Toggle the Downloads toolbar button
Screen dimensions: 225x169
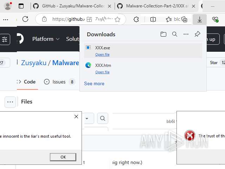[200, 19]
